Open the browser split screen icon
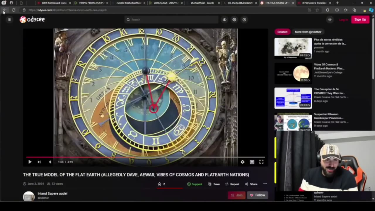The height and width of the screenshot is (211, 375). click(337, 10)
